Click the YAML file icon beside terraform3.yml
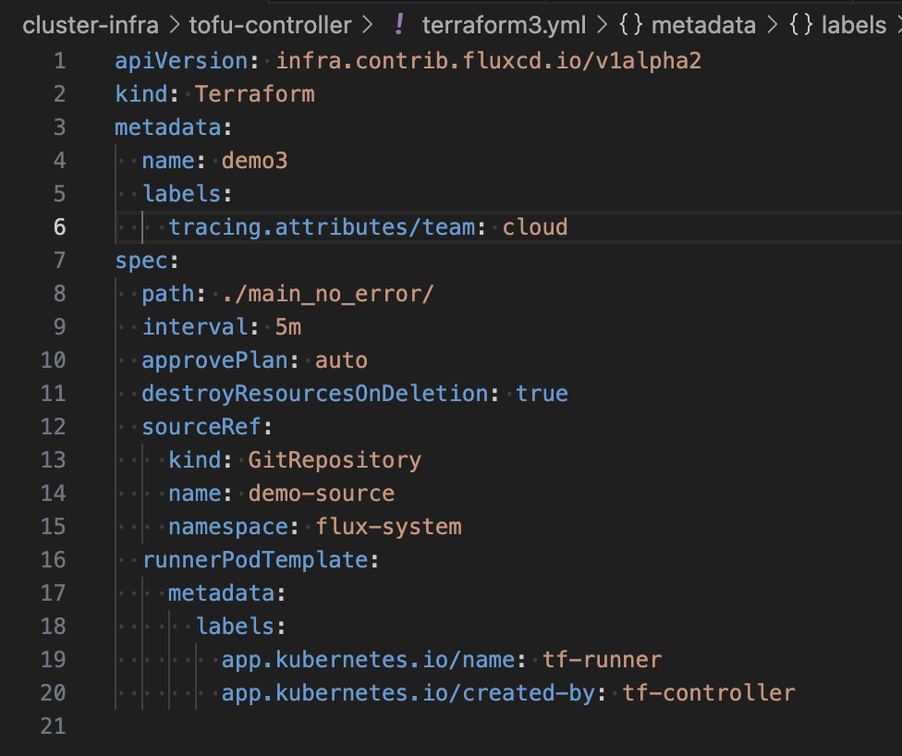Viewport: 902px width, 756px height. pyautogui.click(x=398, y=25)
